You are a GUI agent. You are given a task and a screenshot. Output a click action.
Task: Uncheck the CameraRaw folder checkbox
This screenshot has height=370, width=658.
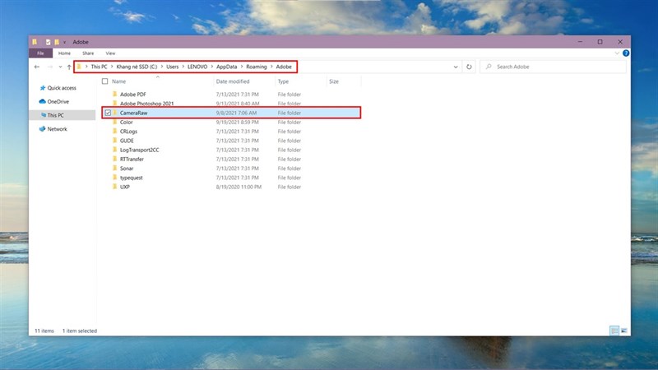pyautogui.click(x=108, y=113)
